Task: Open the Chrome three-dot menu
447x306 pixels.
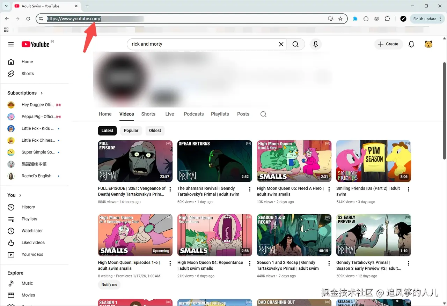Action: tap(441, 19)
